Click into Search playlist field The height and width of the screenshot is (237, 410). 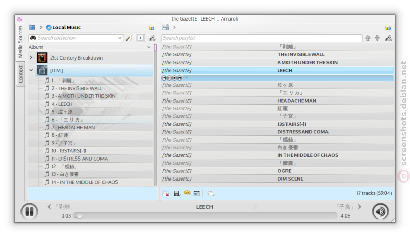[x=262, y=38]
